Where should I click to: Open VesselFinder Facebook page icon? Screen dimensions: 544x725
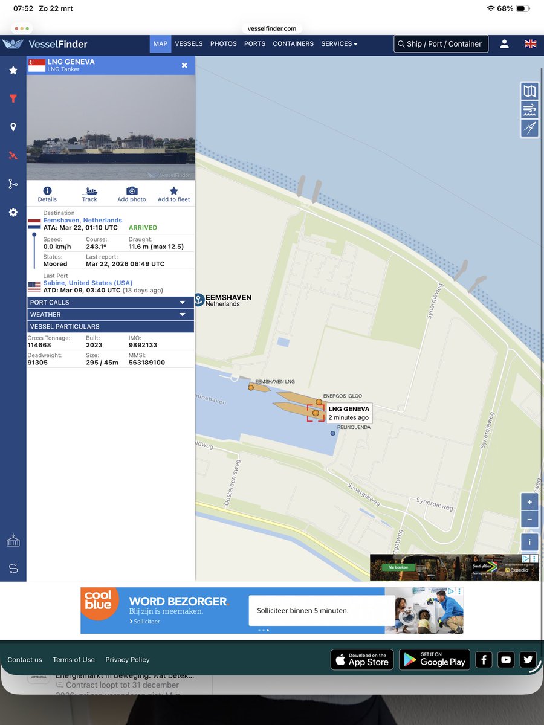(484, 660)
